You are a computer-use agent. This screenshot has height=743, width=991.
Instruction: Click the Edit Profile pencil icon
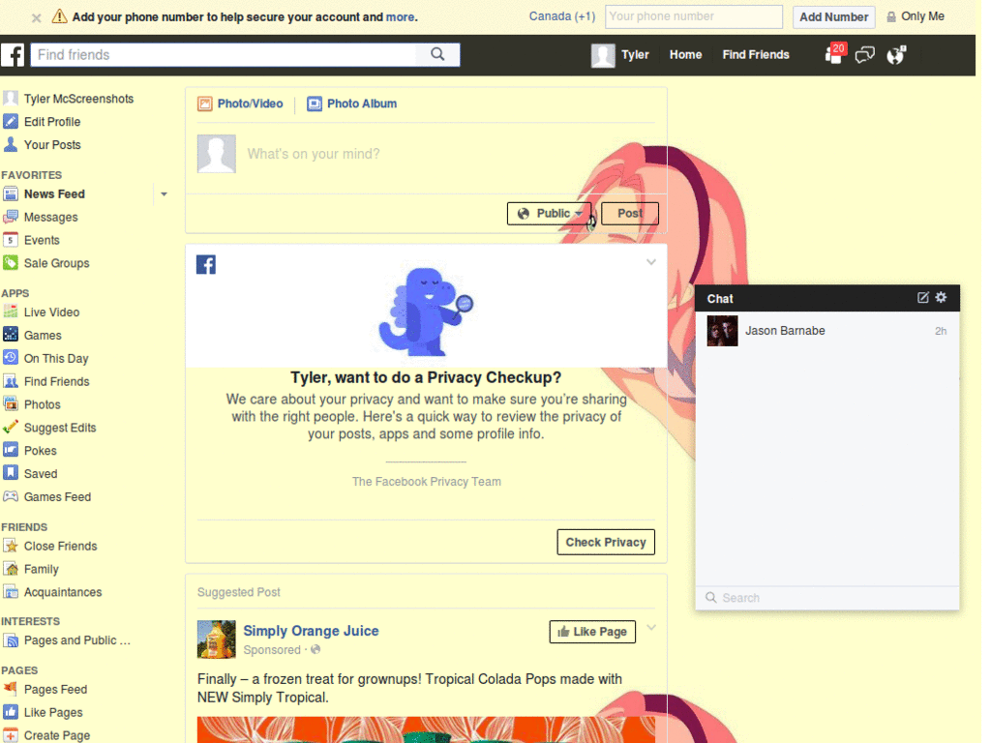click(10, 121)
